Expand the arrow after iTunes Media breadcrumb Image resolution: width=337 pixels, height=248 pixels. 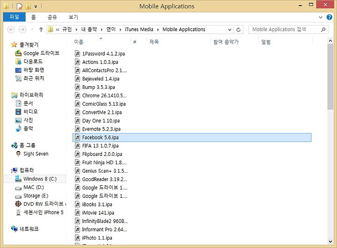pos(158,29)
